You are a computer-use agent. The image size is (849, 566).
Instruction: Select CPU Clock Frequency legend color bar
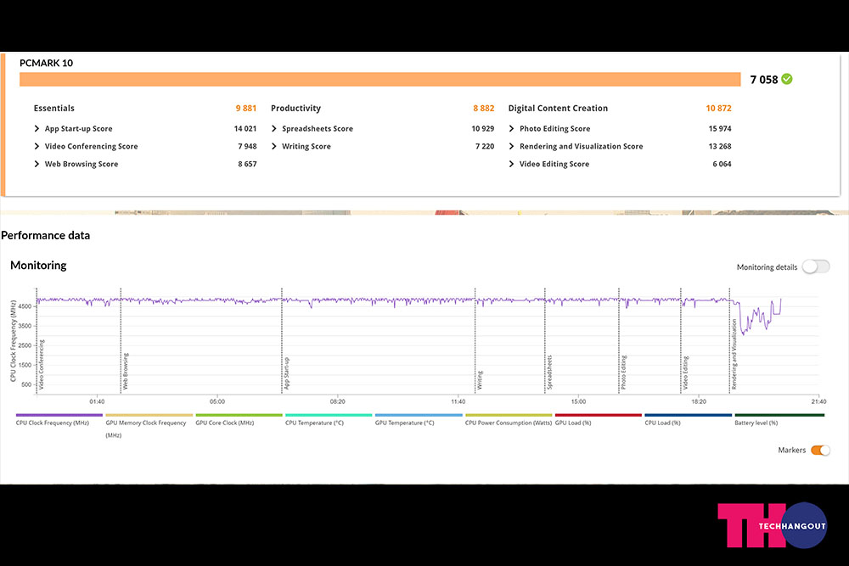point(59,415)
